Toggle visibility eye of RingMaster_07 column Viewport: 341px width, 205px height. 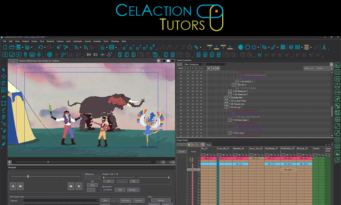271,155
